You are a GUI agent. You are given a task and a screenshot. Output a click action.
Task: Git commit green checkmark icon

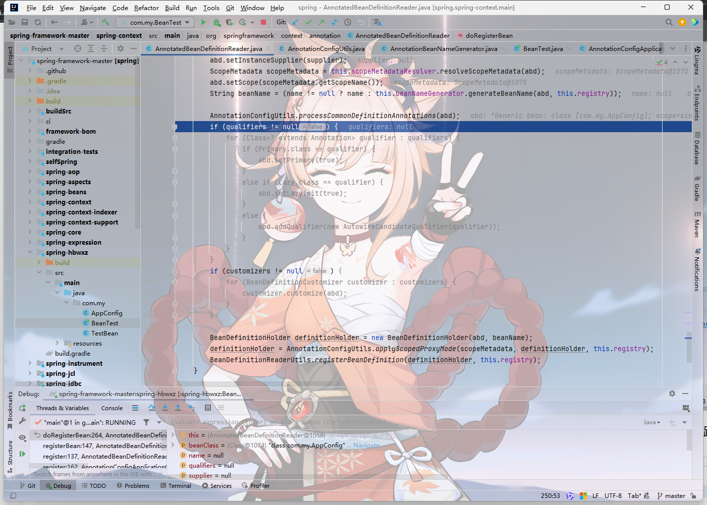tap(308, 22)
